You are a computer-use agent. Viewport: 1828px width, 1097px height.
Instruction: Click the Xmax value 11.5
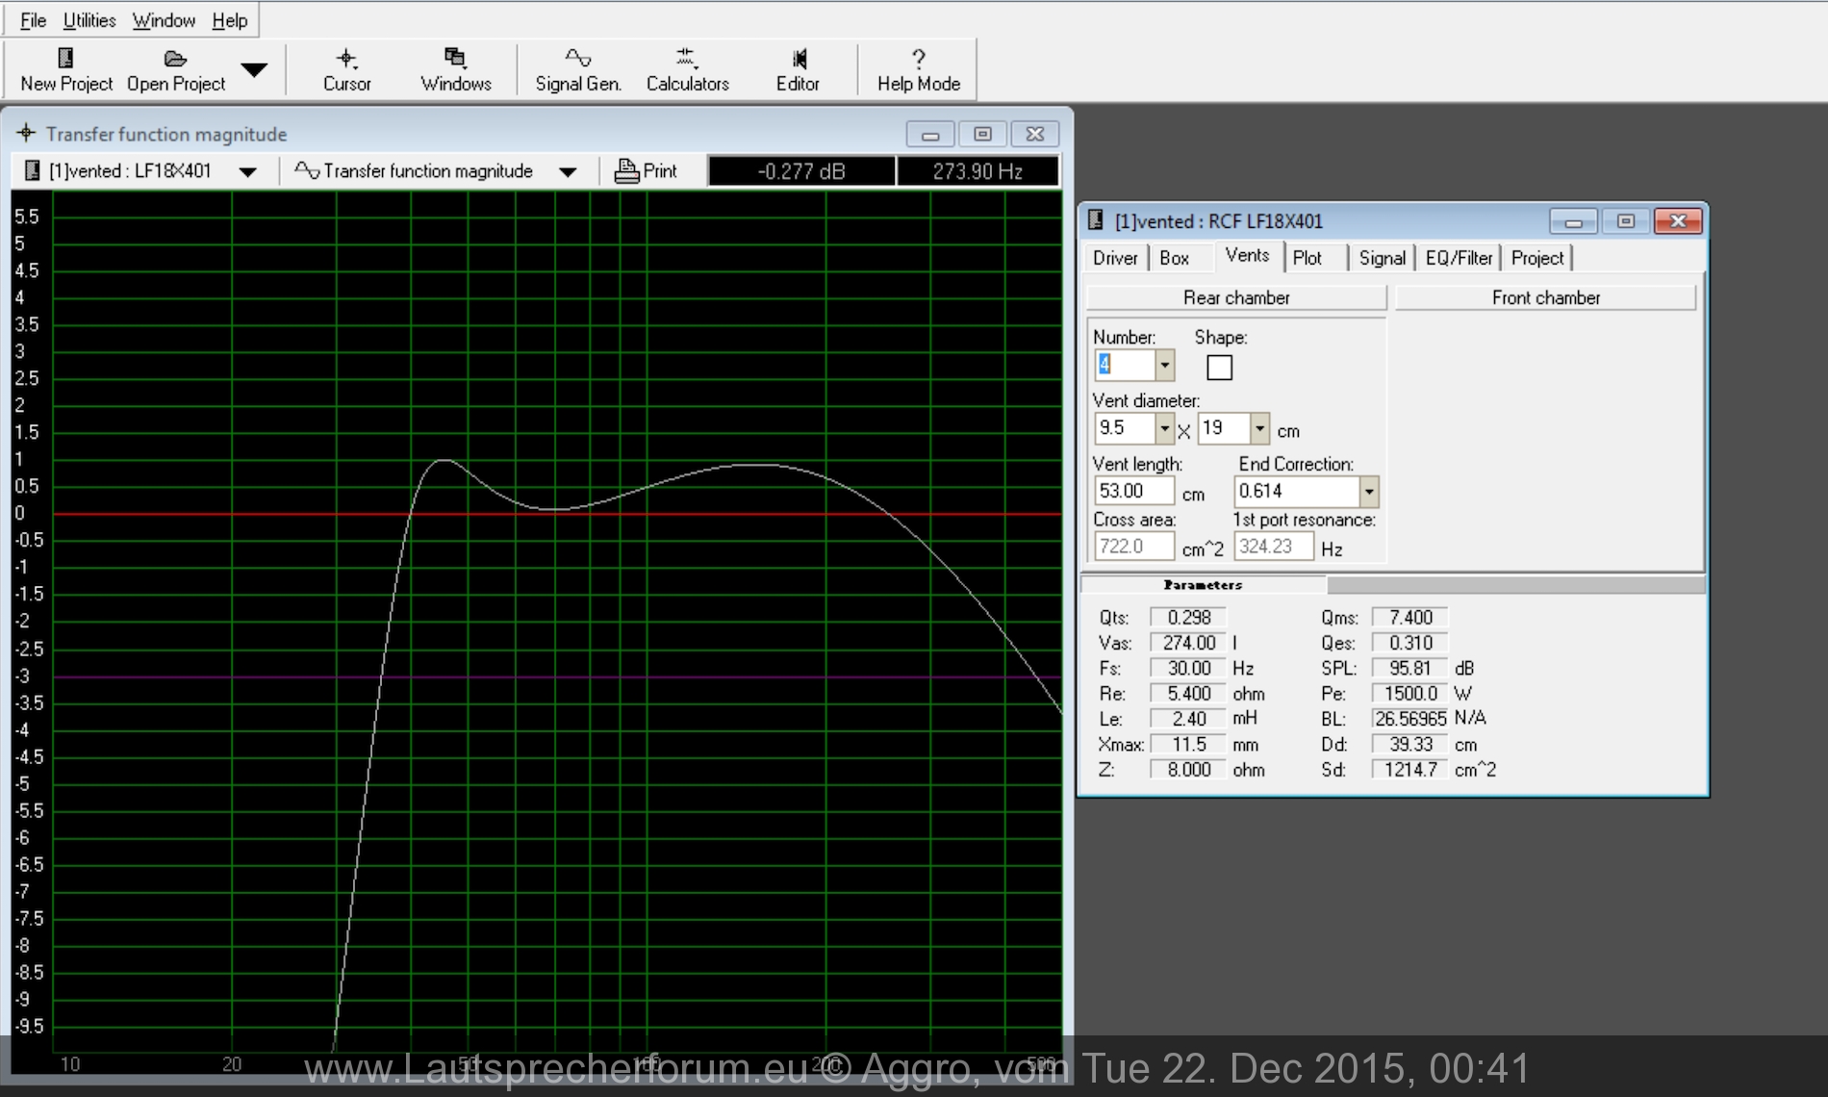tap(1188, 745)
